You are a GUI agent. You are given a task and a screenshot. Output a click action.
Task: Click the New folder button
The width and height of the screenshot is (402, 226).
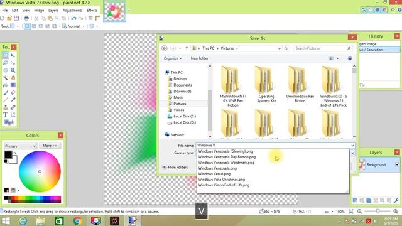200,58
